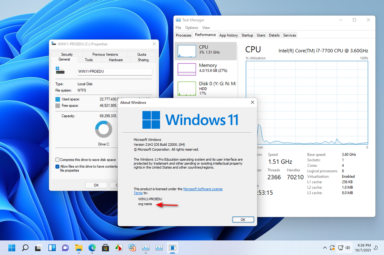Image resolution: width=384 pixels, height=255 pixels.
Task: Click the Task Manager title bar icon
Action: 178,20
